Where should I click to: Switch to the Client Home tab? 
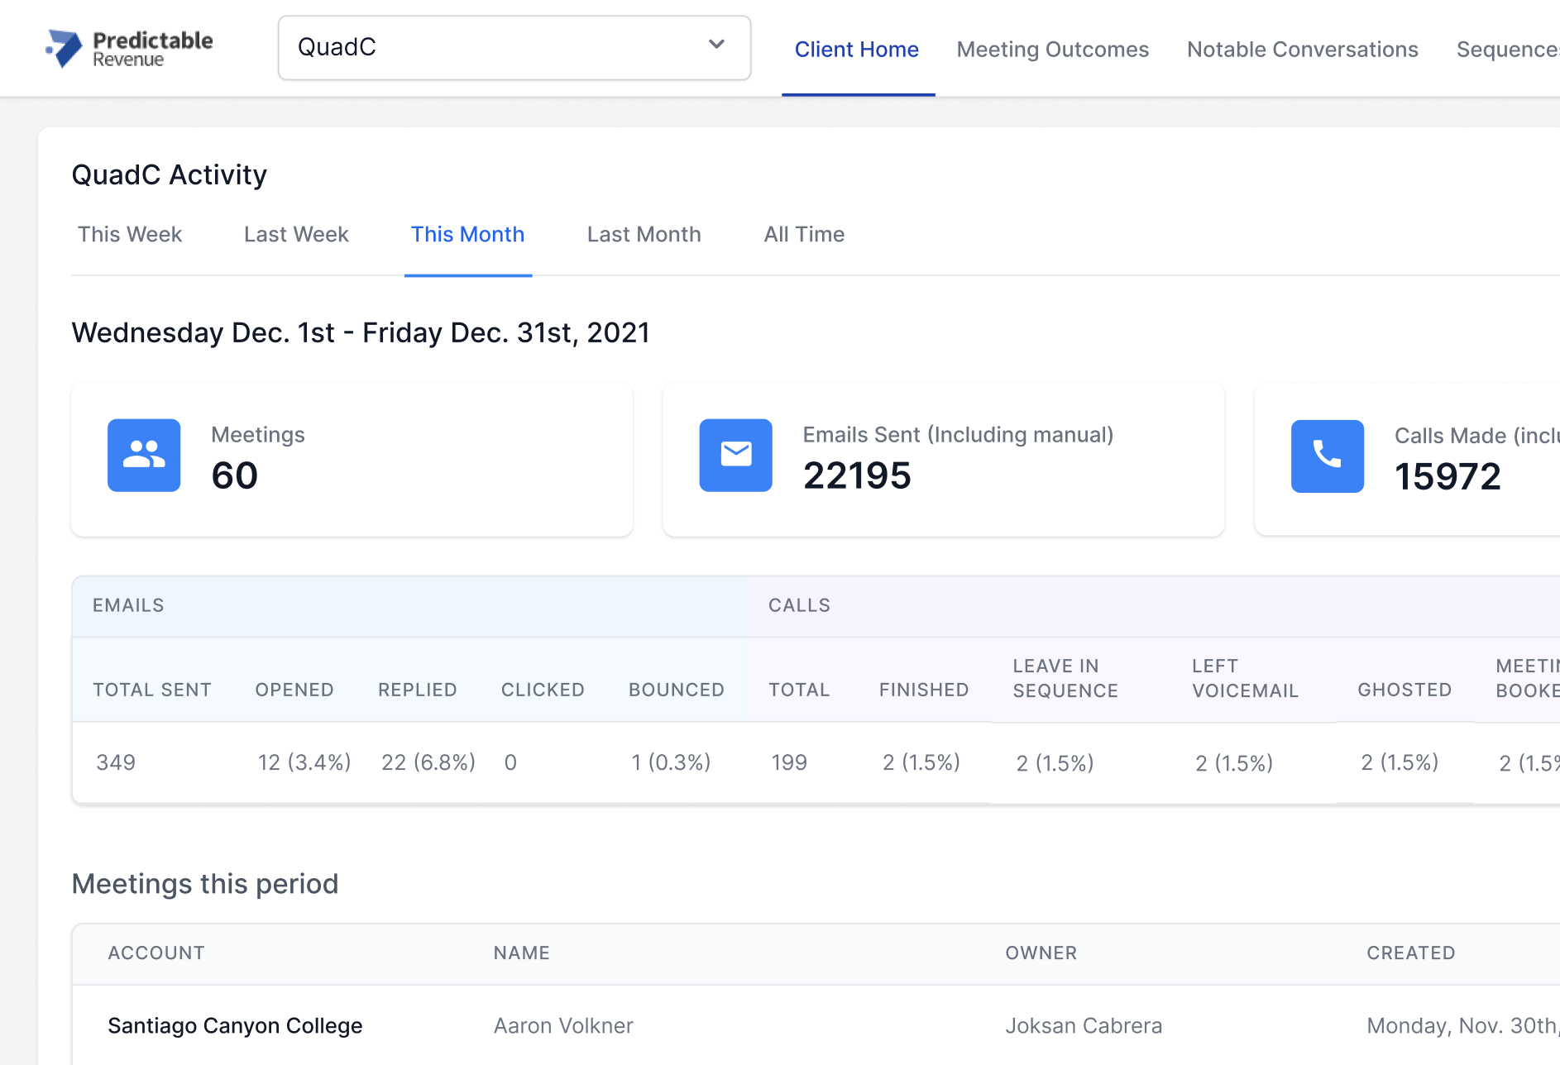856,50
